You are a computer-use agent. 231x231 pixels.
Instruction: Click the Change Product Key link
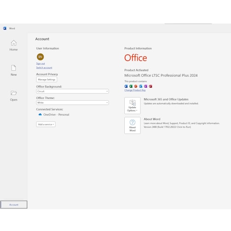tap(135, 90)
